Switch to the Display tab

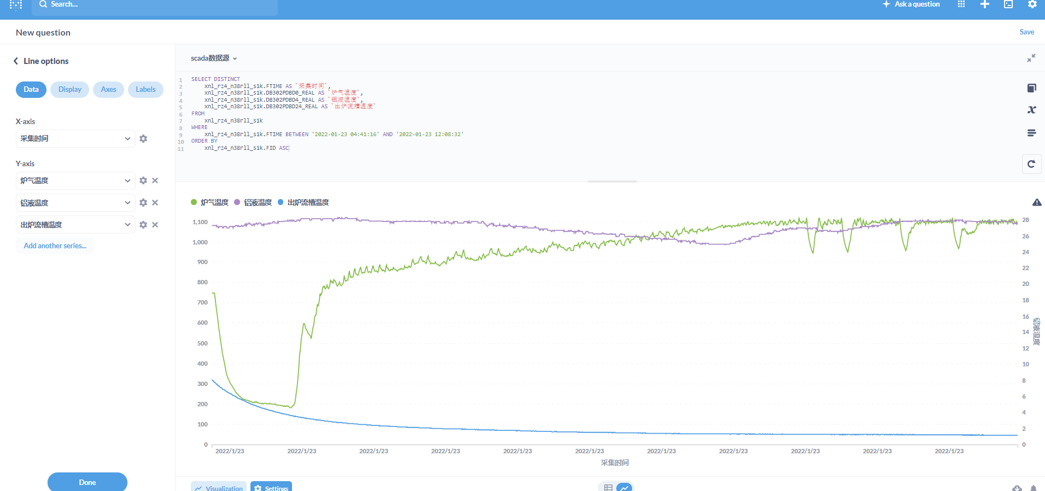click(70, 90)
